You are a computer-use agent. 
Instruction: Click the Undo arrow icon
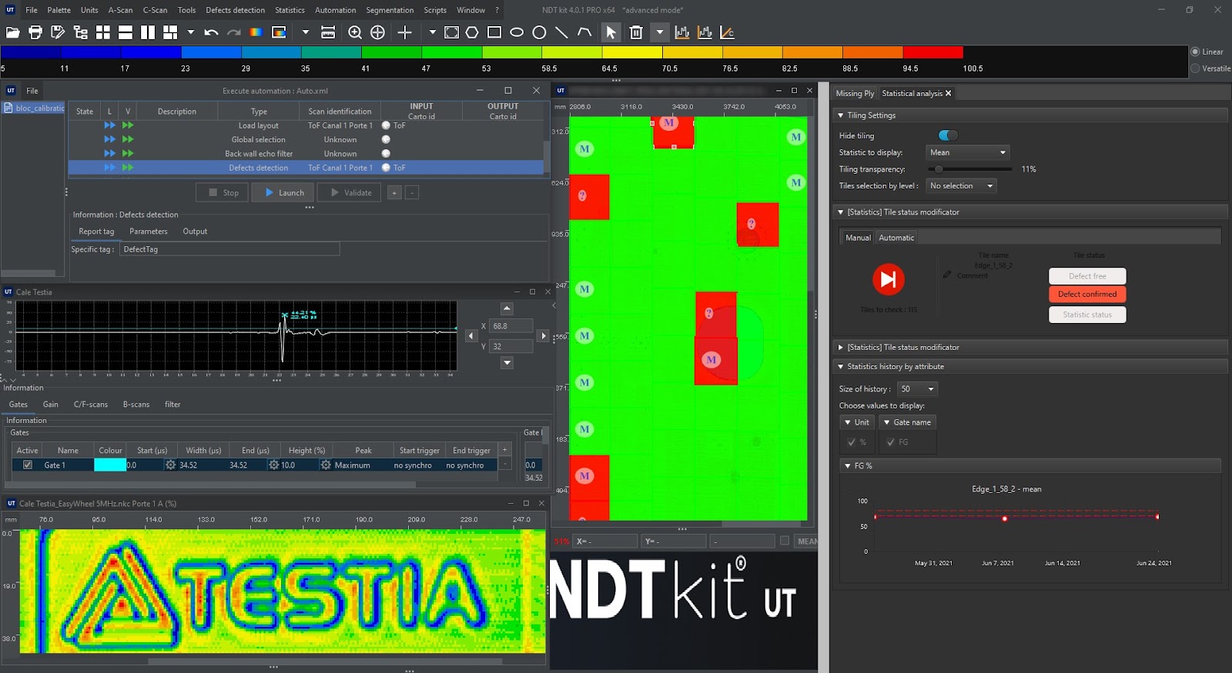pos(212,32)
